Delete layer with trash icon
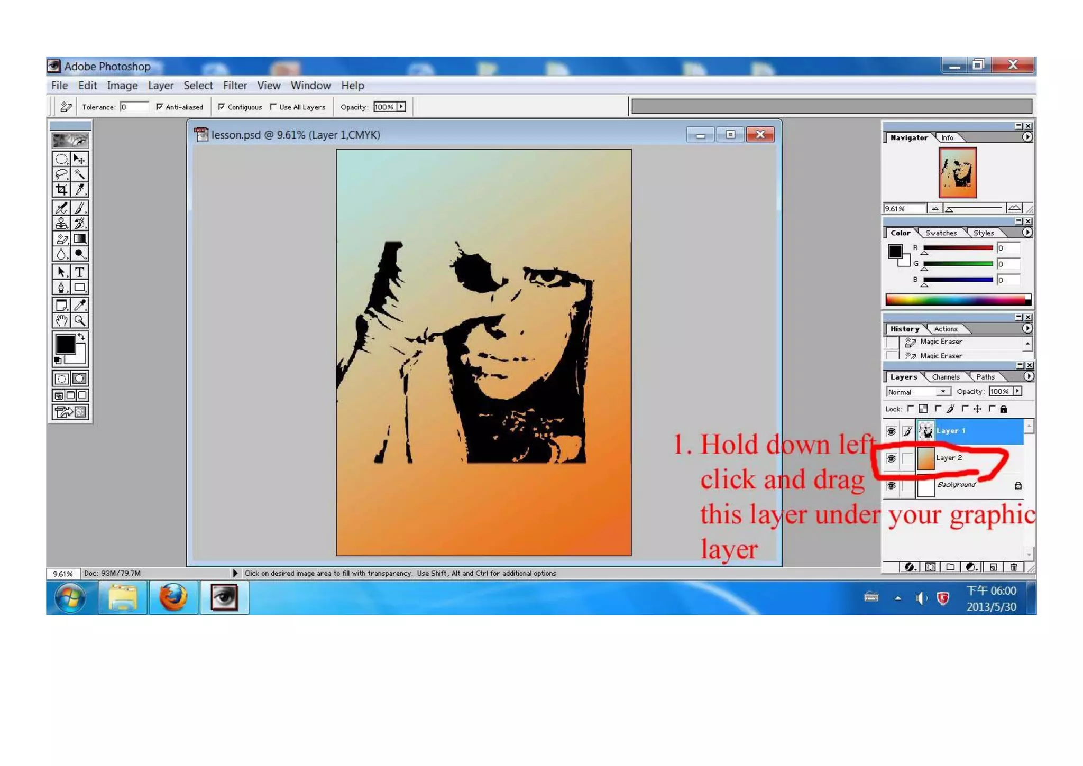This screenshot has height=766, width=1083. (1014, 567)
